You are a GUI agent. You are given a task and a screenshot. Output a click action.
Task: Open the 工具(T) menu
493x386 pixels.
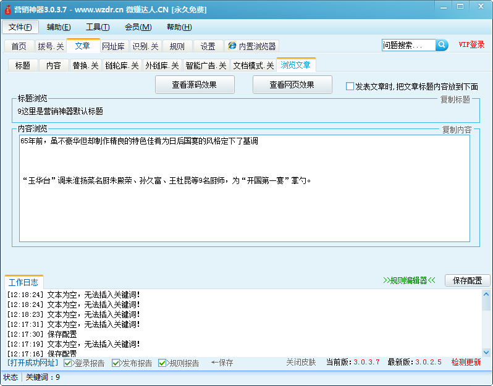(98, 27)
